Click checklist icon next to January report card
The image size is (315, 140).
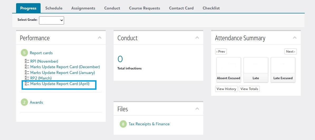pos(27,72)
